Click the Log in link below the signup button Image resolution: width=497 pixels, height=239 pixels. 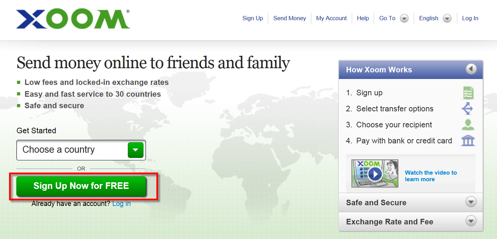click(x=121, y=204)
